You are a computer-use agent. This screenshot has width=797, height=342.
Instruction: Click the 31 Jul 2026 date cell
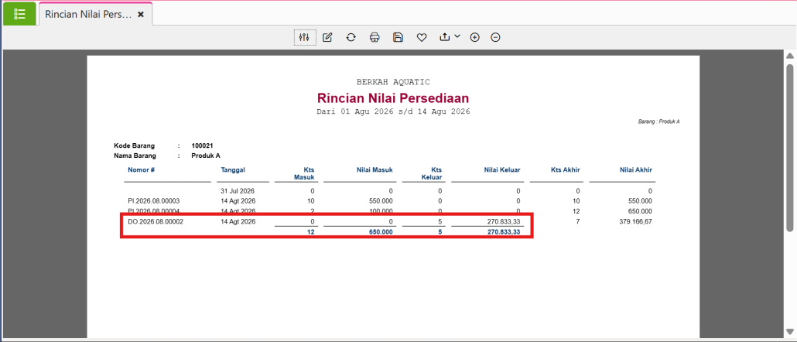tap(238, 191)
